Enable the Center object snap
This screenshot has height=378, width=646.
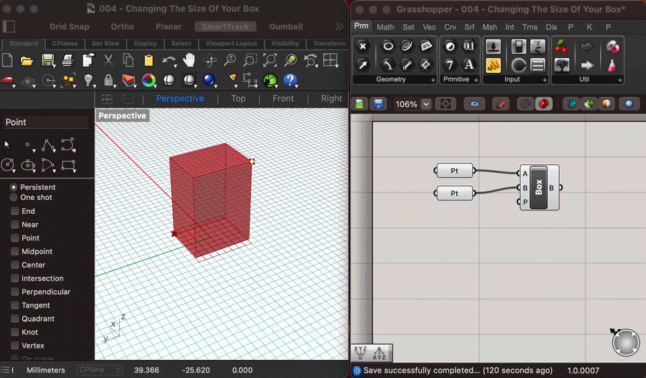pos(15,265)
